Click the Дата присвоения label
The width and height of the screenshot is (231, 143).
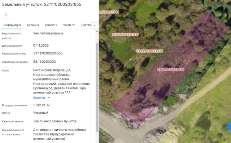pyautogui.click(x=12, y=46)
